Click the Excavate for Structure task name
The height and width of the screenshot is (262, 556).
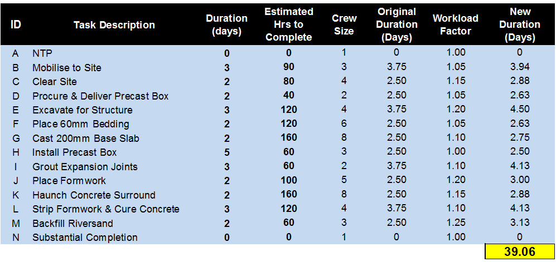[x=83, y=110]
